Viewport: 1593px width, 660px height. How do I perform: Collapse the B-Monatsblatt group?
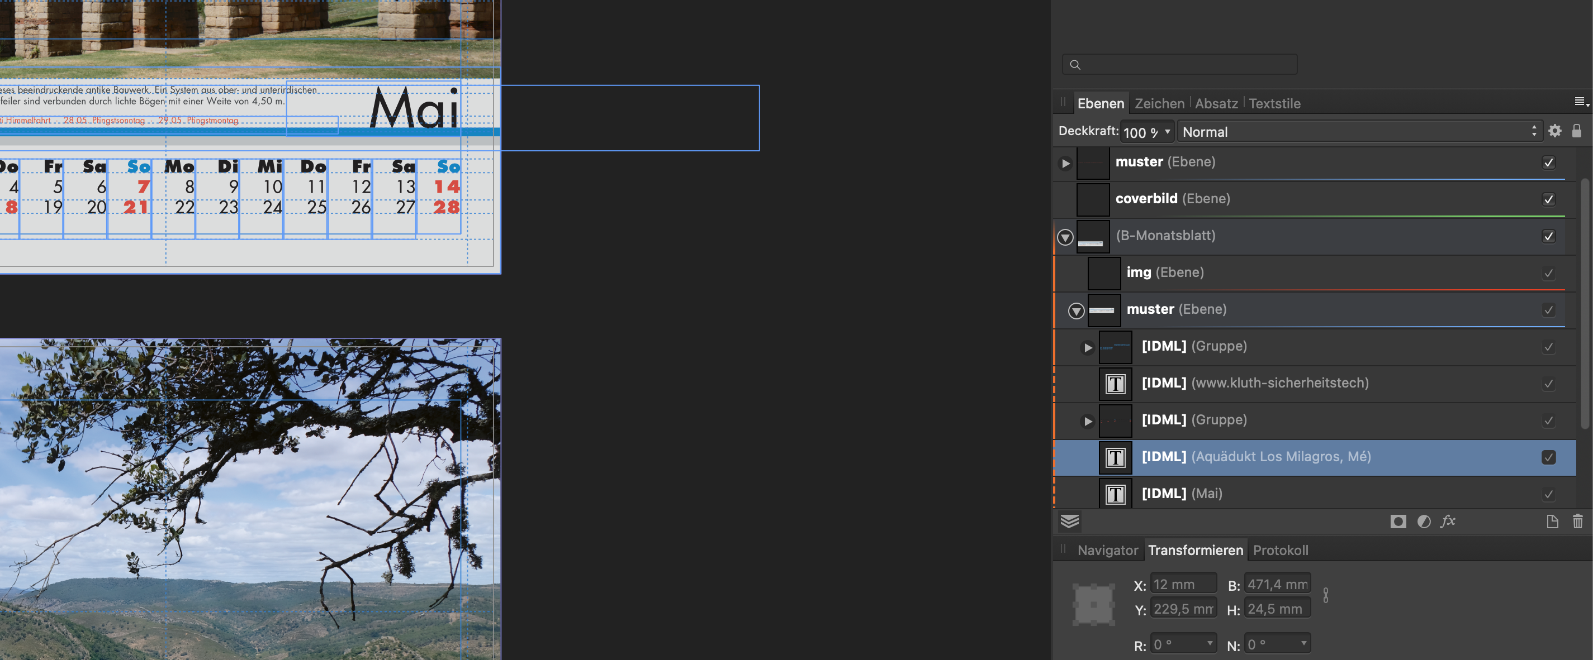[x=1065, y=237]
